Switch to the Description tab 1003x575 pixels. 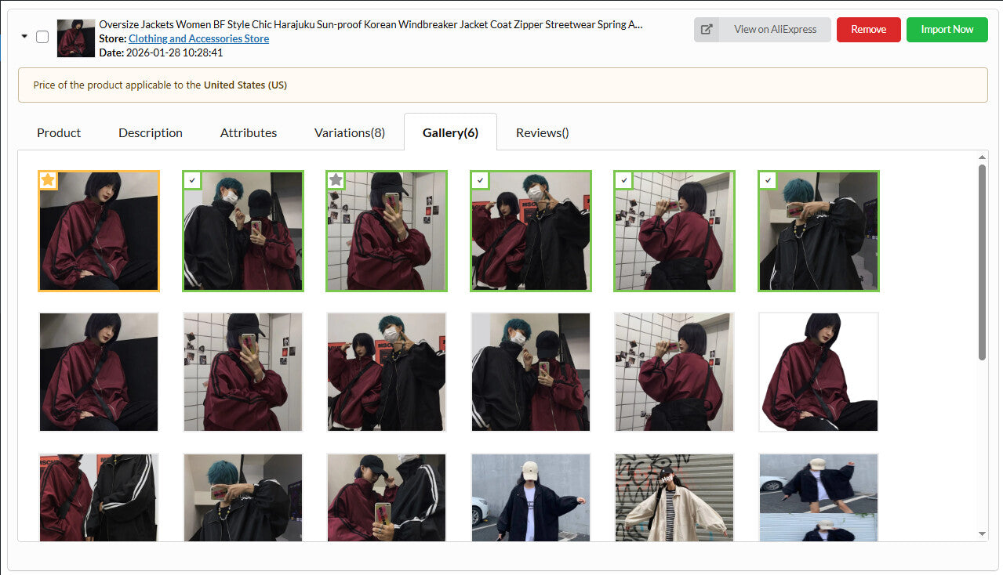point(151,132)
